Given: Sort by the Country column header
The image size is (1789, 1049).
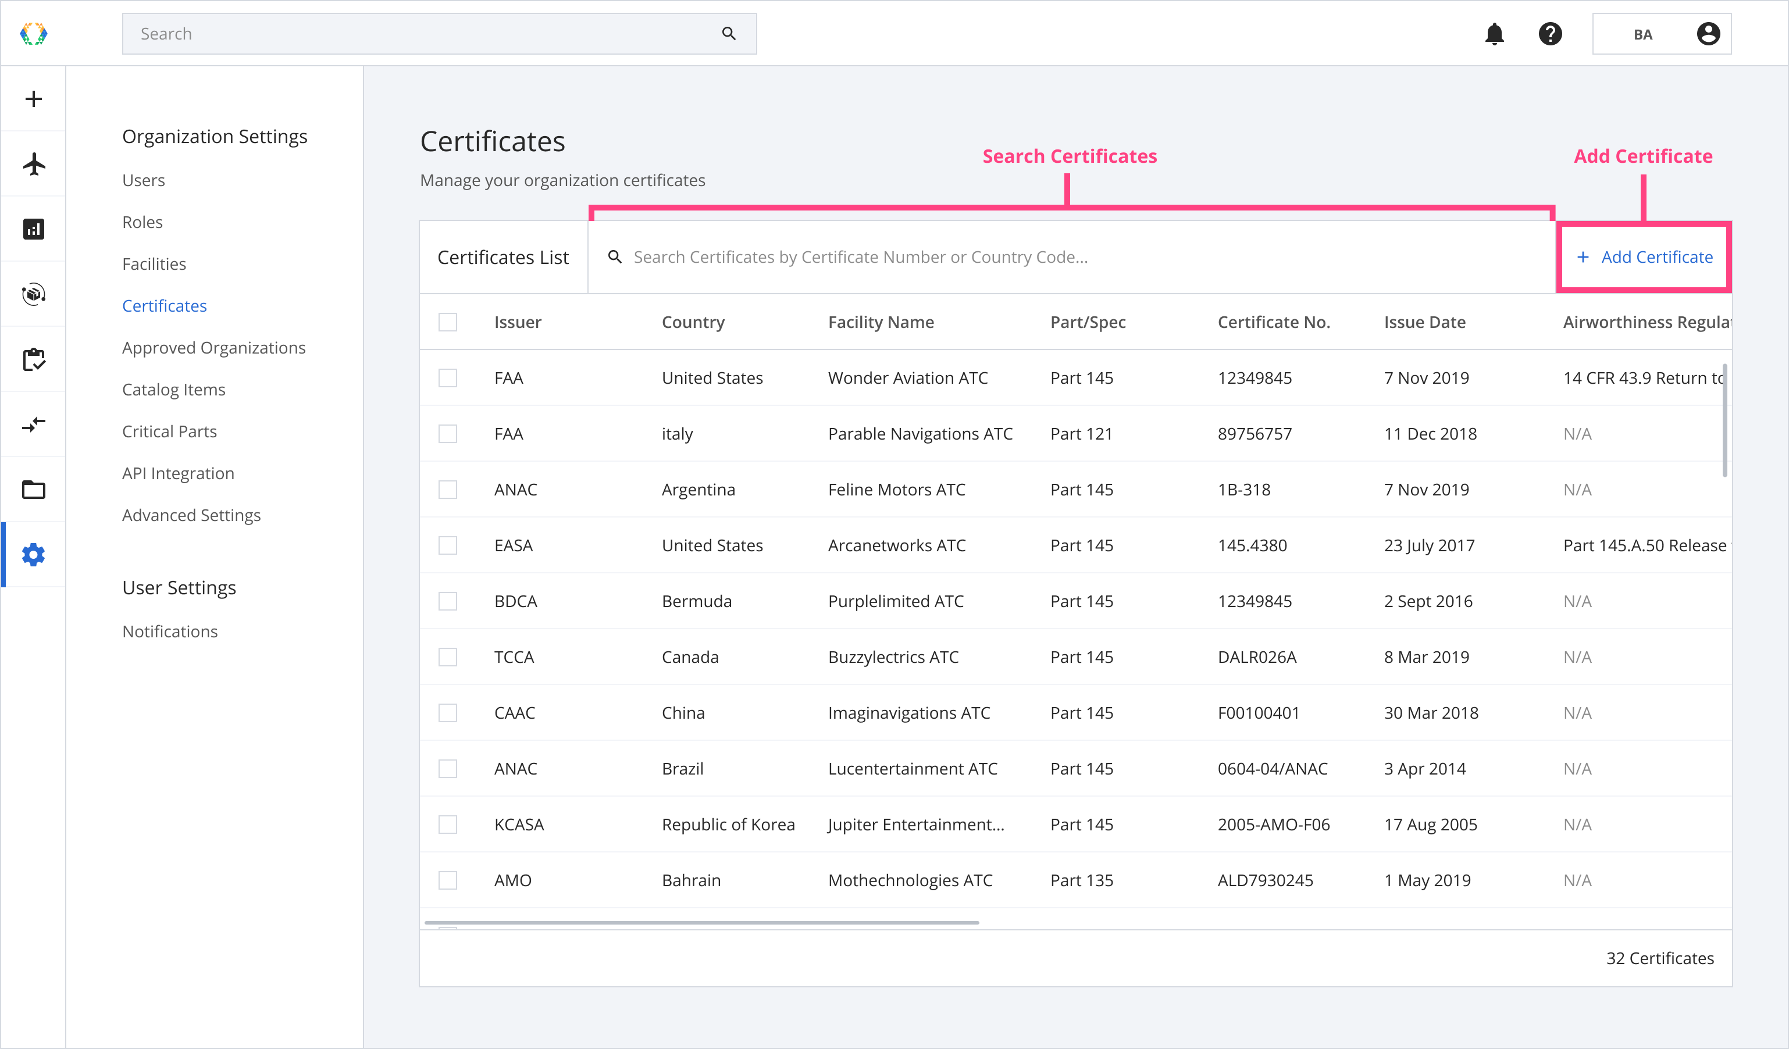Looking at the screenshot, I should (694, 322).
